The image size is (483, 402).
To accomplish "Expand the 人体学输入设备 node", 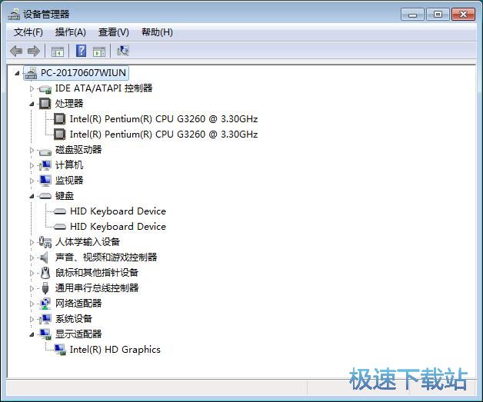I will click(32, 242).
